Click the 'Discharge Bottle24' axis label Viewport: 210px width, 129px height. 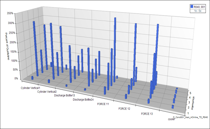pos(83,99)
